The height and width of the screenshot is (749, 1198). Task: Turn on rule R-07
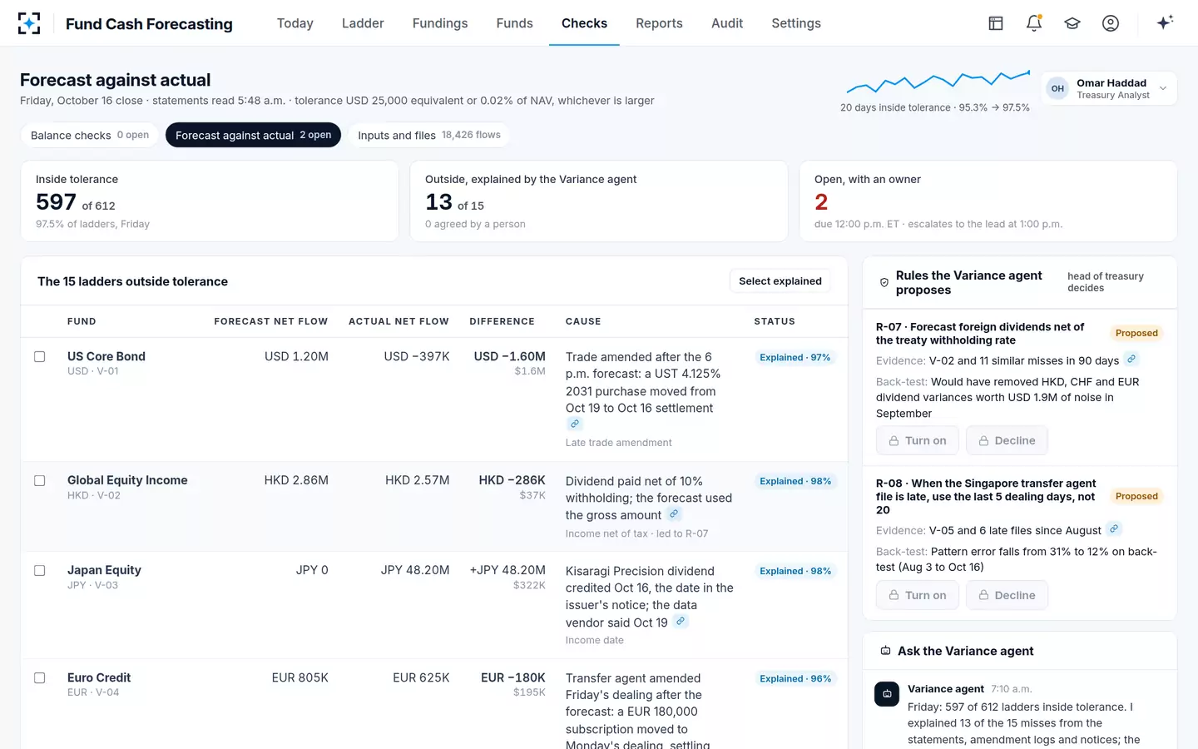pos(918,441)
